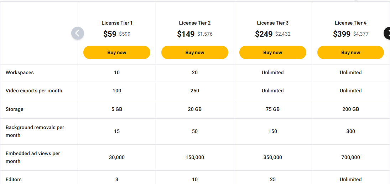Click Background removals per month label
This screenshot has width=390, height=184.
[35, 131]
